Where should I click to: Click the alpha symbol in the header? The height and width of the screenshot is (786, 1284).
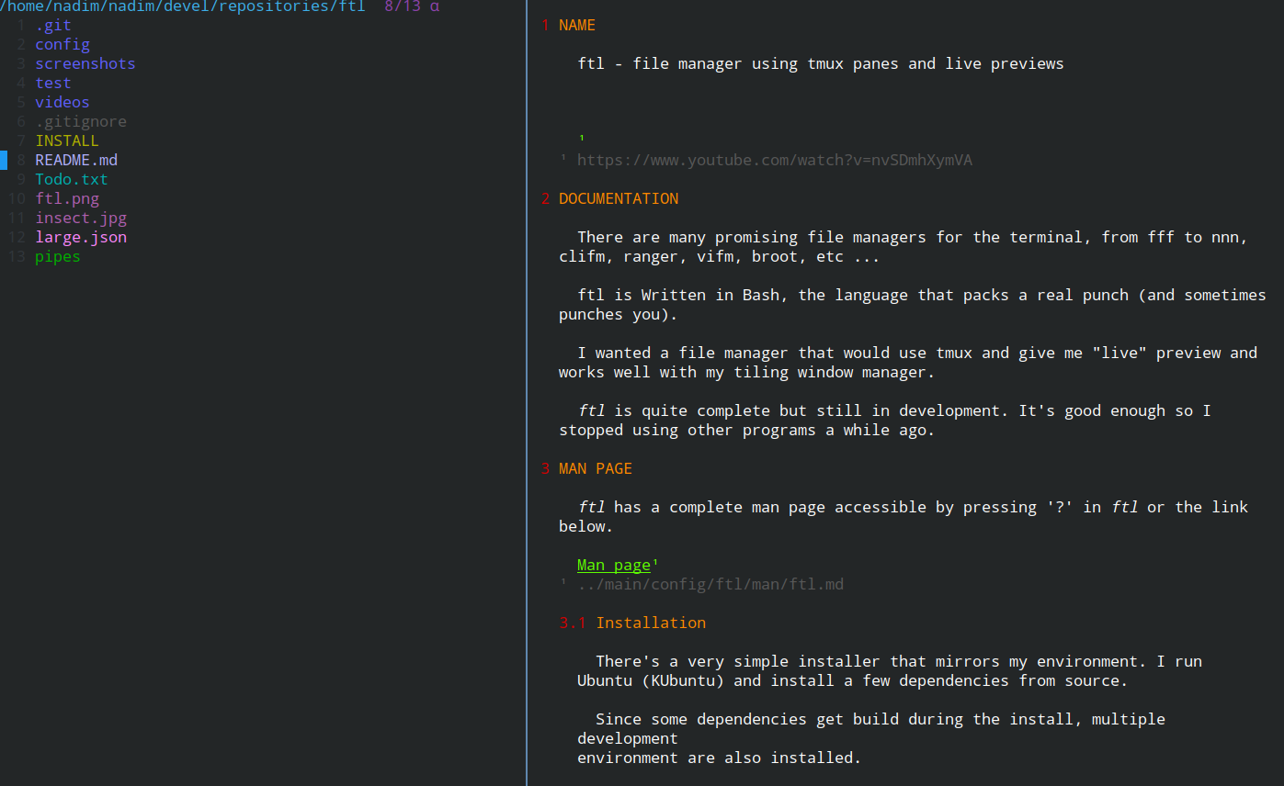click(x=435, y=6)
